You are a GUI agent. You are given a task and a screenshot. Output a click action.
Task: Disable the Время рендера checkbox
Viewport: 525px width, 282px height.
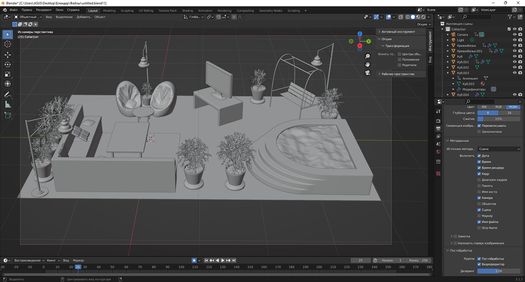479,168
